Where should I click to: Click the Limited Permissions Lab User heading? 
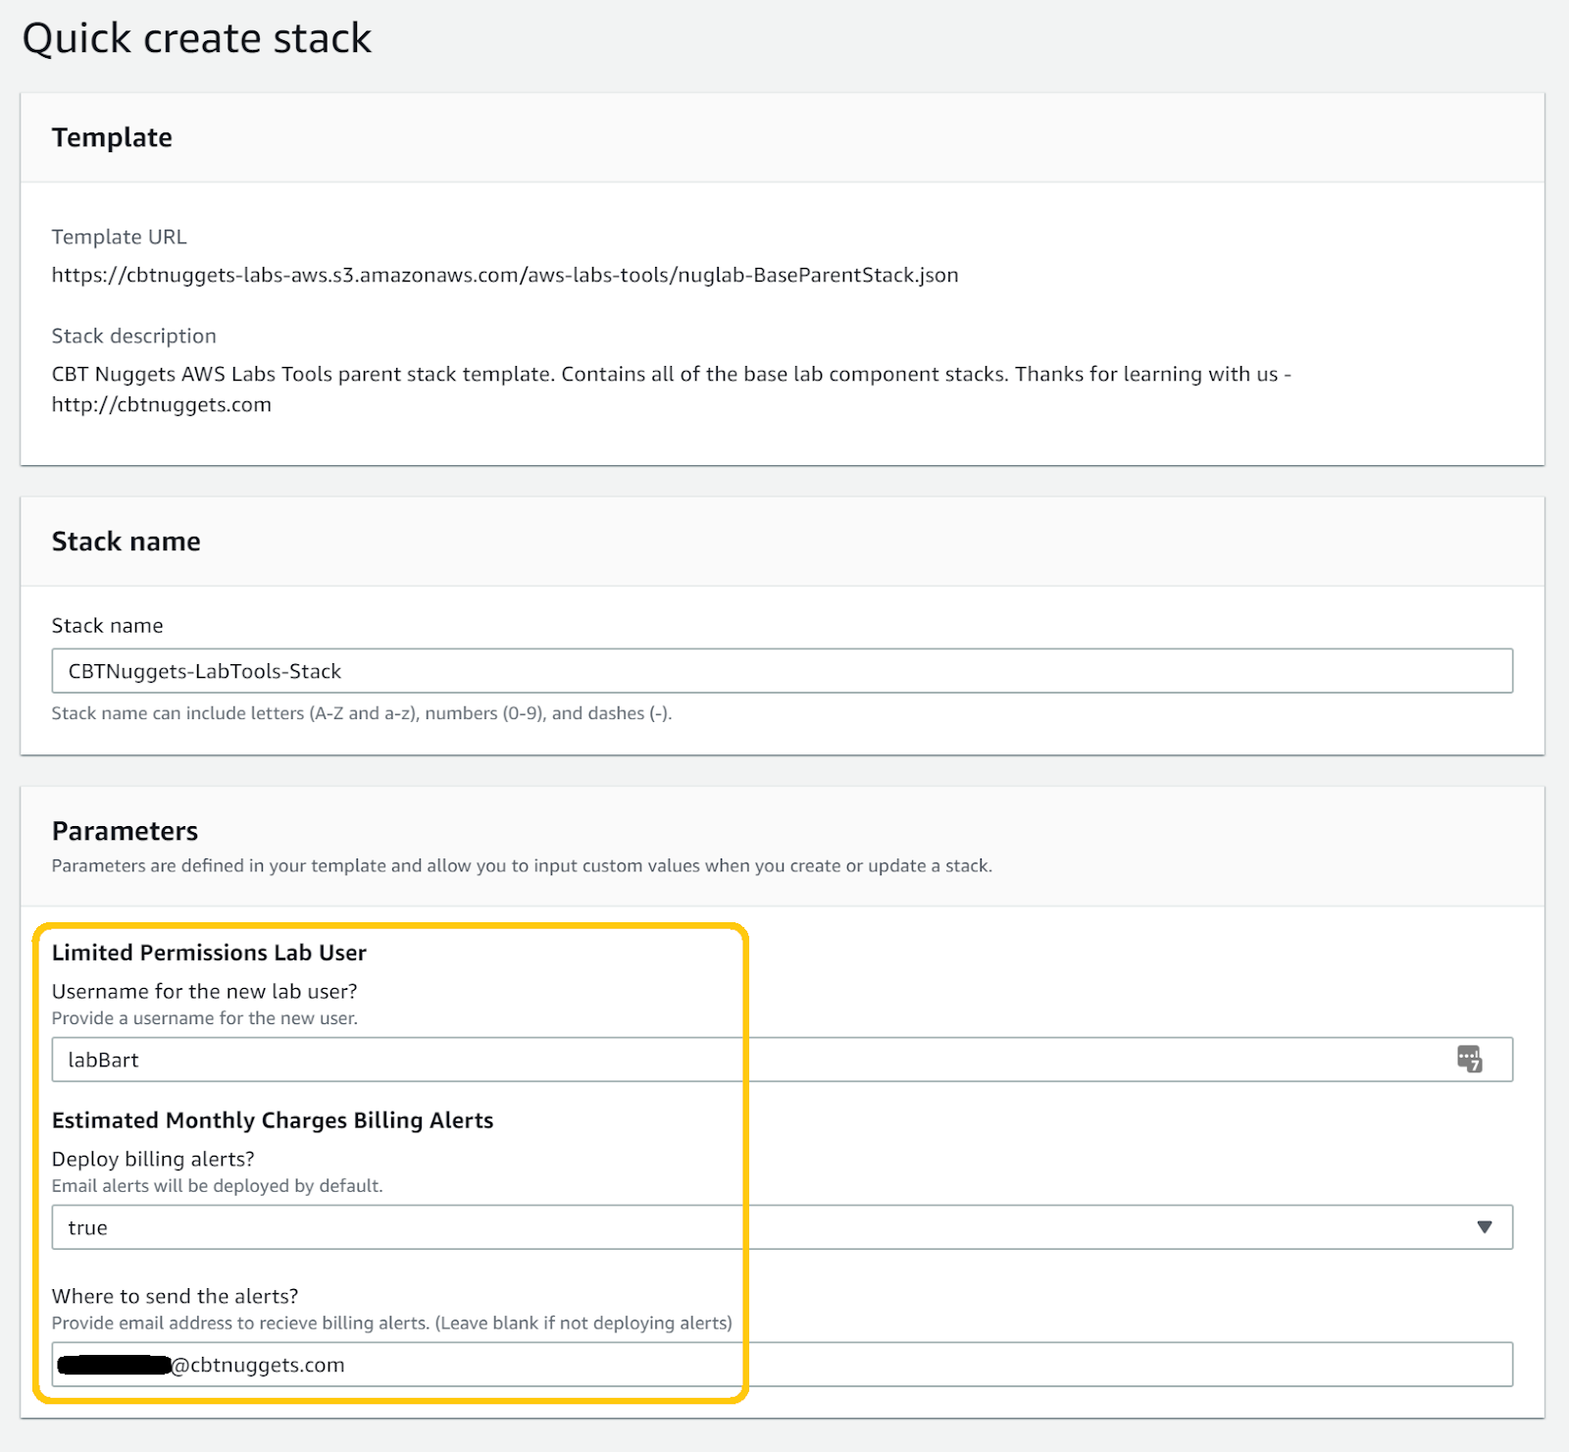coord(209,953)
